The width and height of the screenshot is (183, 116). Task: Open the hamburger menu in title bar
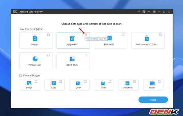tap(154, 12)
